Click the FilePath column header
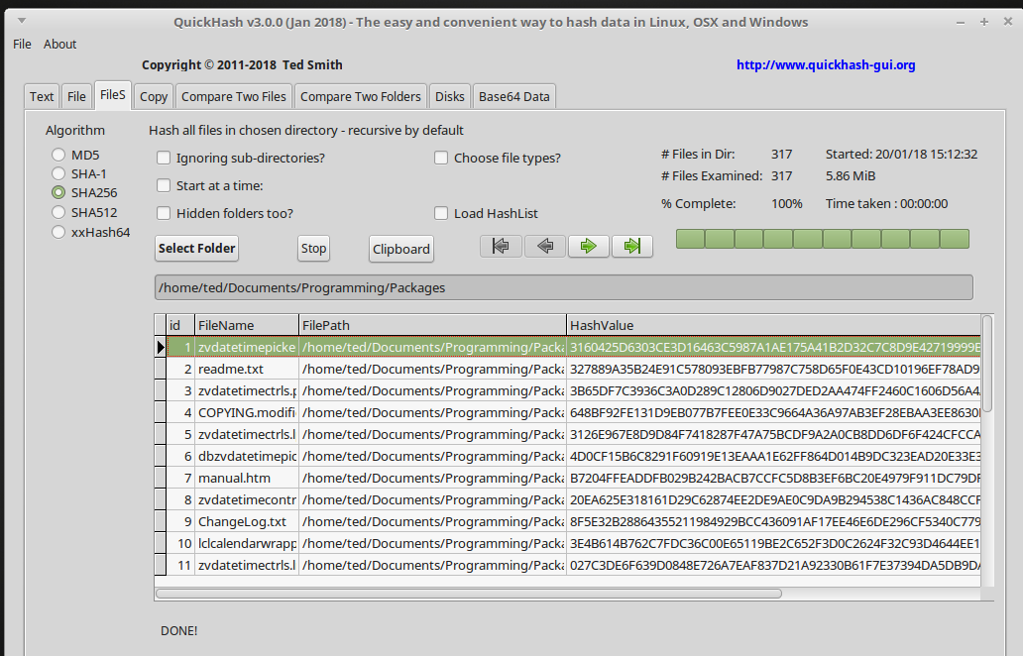The height and width of the screenshot is (656, 1023). [x=432, y=325]
